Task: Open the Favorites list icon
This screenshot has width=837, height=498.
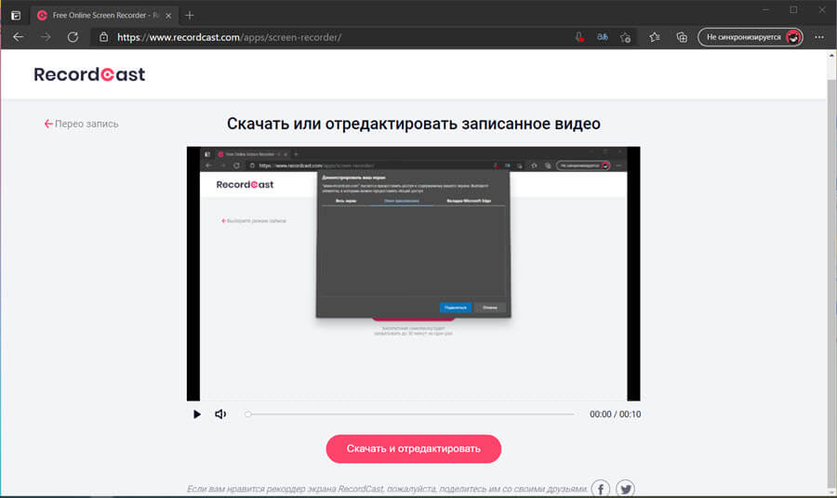Action: pos(655,37)
